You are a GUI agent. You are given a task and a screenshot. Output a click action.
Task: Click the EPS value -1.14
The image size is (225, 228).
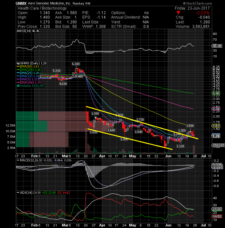point(101,17)
